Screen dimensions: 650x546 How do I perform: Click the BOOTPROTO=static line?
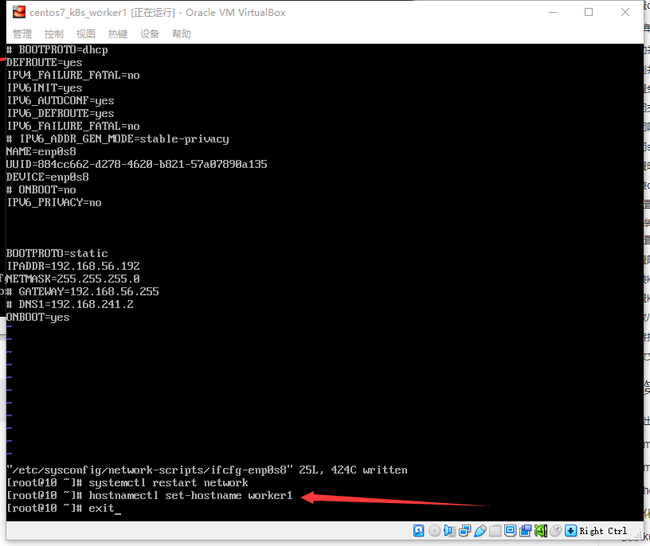[x=57, y=253]
